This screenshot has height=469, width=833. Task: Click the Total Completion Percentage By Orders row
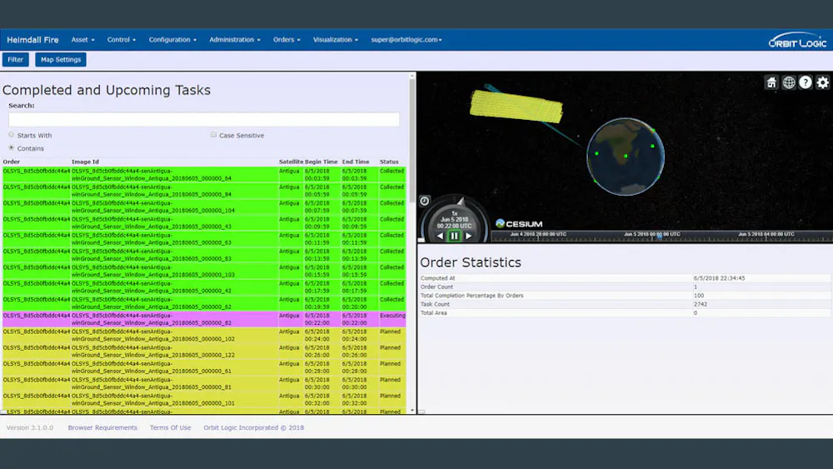[x=626, y=296]
